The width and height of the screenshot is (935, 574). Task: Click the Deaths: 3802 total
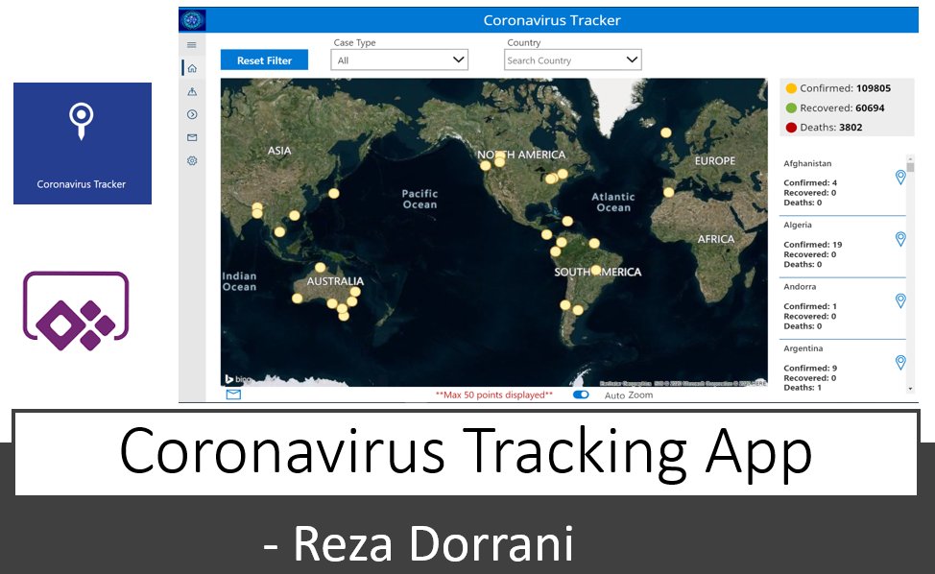tap(830, 127)
